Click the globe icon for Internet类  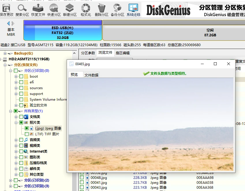point(26,151)
